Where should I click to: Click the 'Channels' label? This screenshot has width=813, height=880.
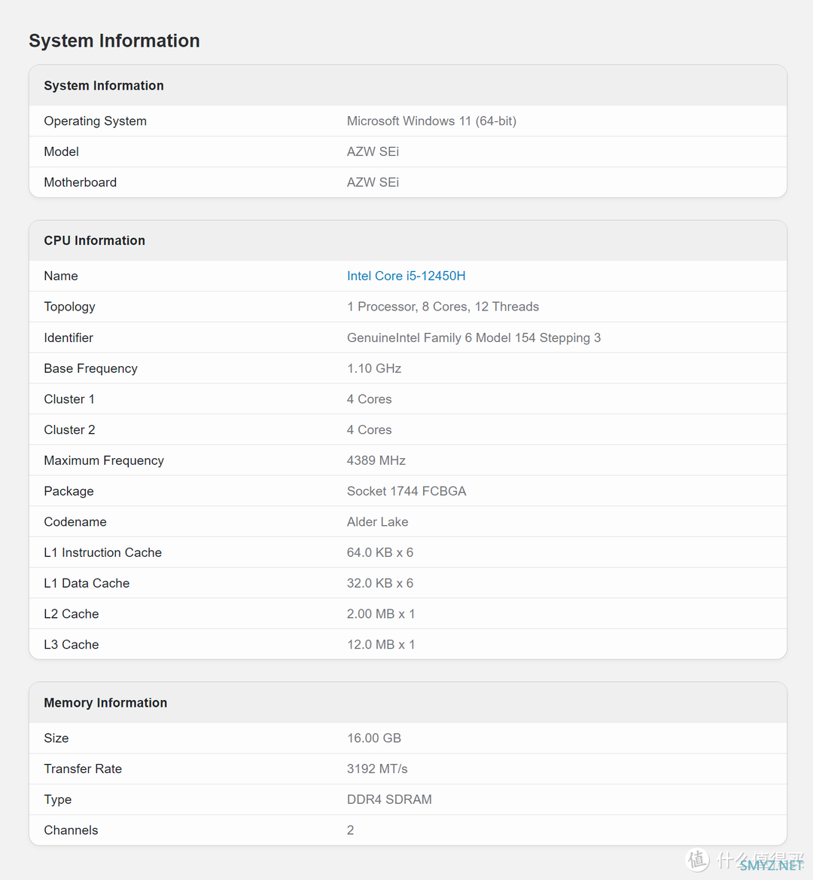click(x=71, y=830)
